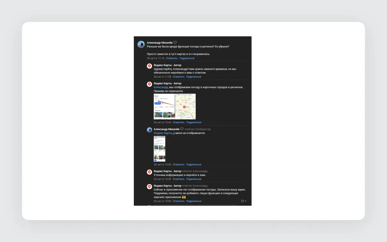Click the timestamp 26 окт в 13:45
Viewport: 387px width, 242px height.
[163, 164]
